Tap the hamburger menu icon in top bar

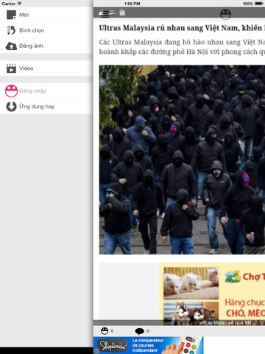107,13
